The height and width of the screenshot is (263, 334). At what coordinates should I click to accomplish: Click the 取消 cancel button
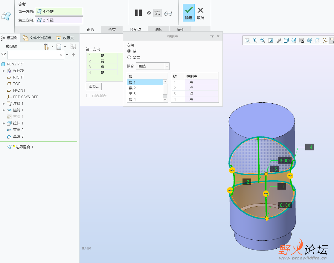coord(200,13)
